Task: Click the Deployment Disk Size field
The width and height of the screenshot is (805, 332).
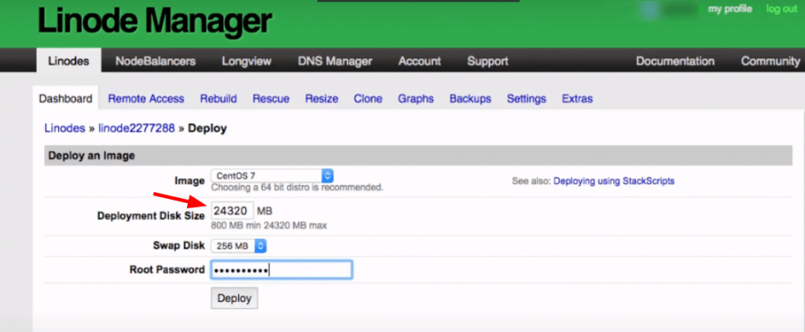Action: (x=233, y=211)
